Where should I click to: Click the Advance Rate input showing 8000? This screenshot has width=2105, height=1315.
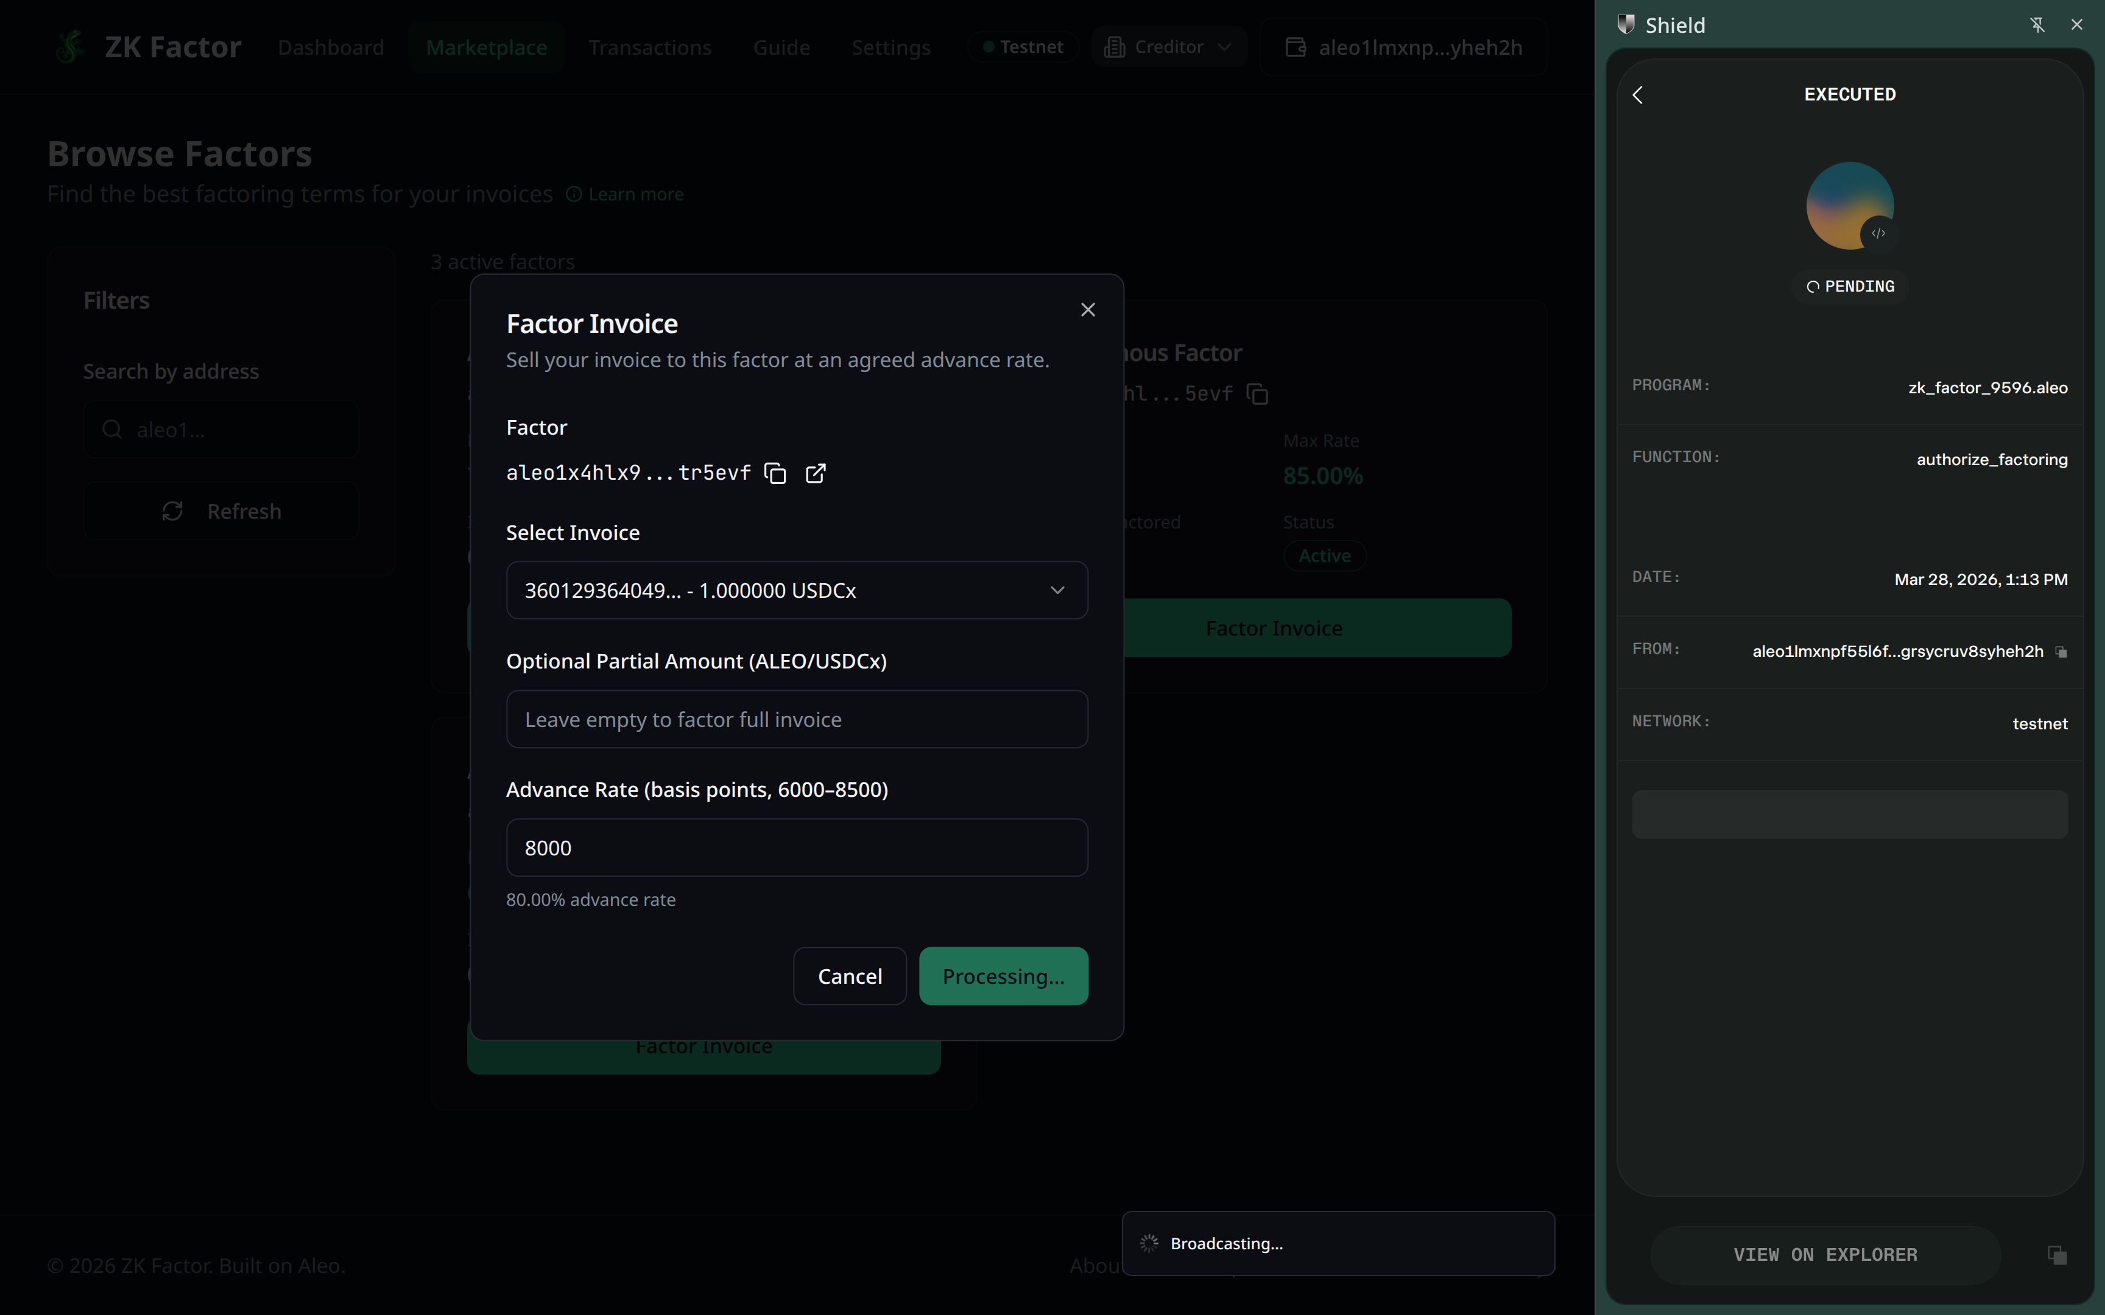796,847
